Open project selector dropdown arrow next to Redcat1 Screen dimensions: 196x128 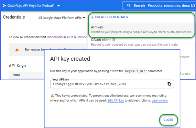[x=58, y=6]
